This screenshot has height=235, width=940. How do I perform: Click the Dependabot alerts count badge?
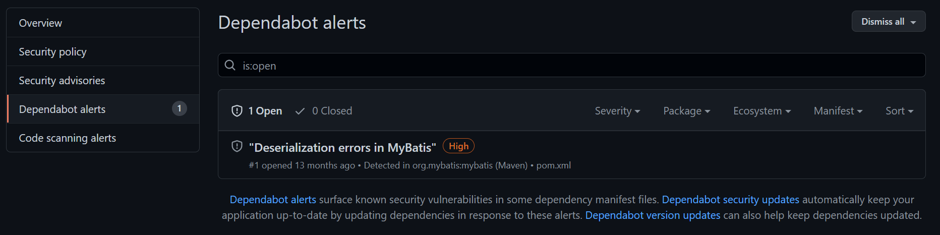(179, 109)
